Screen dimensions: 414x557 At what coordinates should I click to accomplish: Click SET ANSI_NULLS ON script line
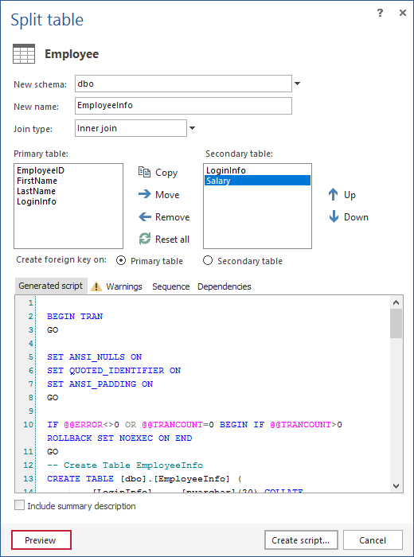click(x=95, y=356)
